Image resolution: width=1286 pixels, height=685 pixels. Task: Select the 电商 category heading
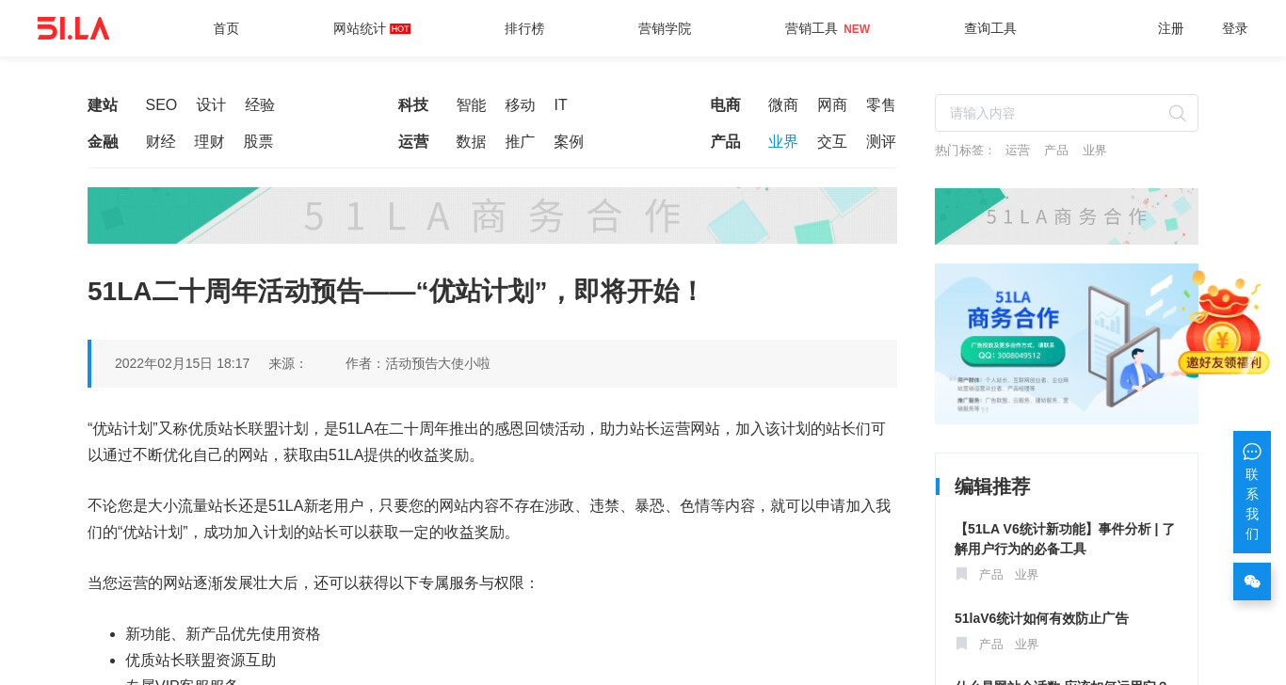click(x=725, y=105)
